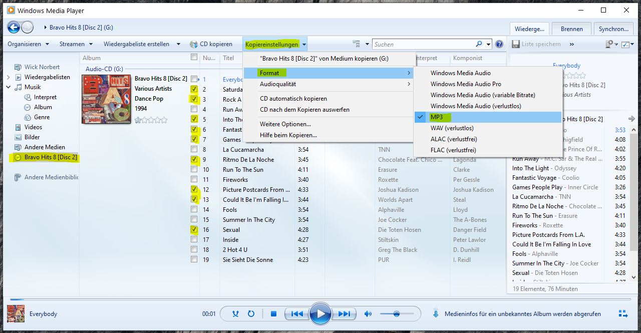Click the Brennen tab button
This screenshot has width=641, height=333.
(x=571, y=29)
